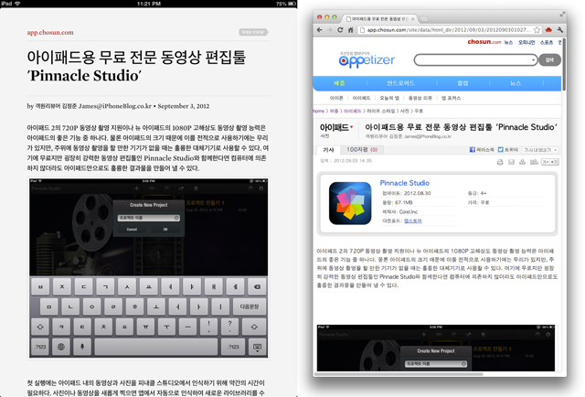
Task: Tap the iPad battery indicator
Action: (x=292, y=4)
